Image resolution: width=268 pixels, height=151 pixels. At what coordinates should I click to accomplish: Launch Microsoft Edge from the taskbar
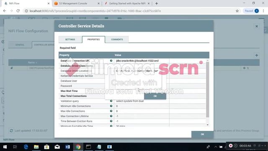click(x=26, y=147)
